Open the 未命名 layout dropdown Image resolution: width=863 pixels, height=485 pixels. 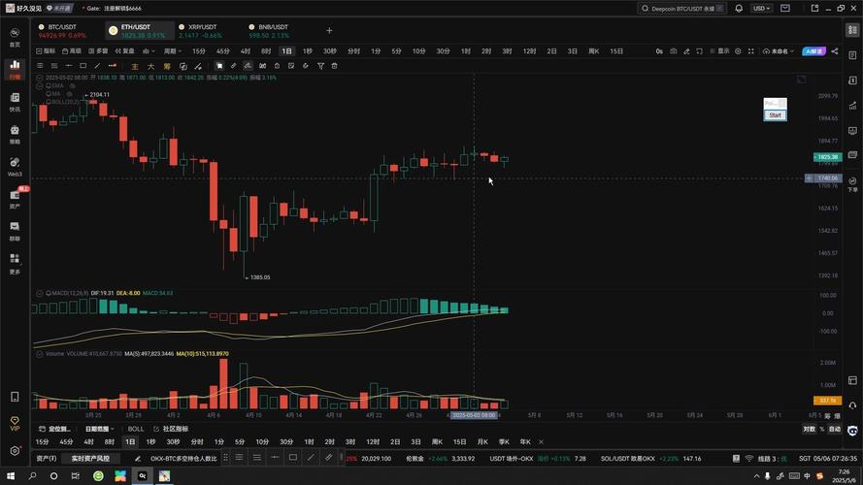click(779, 51)
